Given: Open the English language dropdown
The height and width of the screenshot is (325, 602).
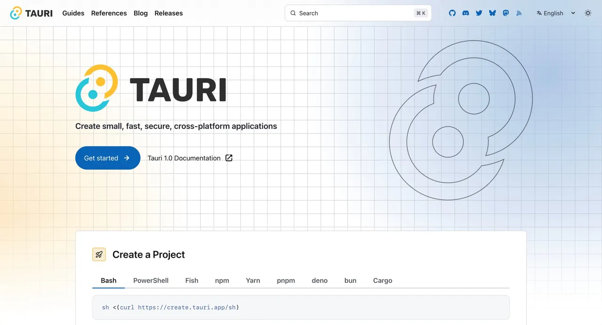Looking at the screenshot, I should coord(556,13).
